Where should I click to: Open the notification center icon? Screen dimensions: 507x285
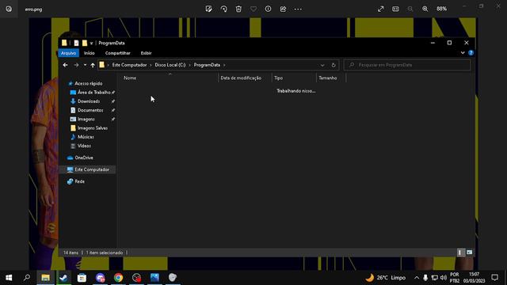tap(494, 278)
